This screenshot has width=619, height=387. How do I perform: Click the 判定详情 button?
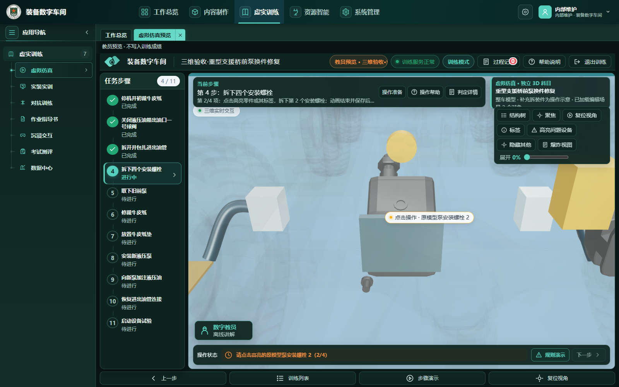coord(463,92)
